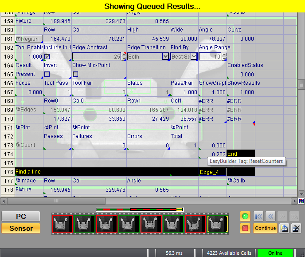Click the green record-pass filmstrip button
The image size is (305, 257).
tap(244, 217)
